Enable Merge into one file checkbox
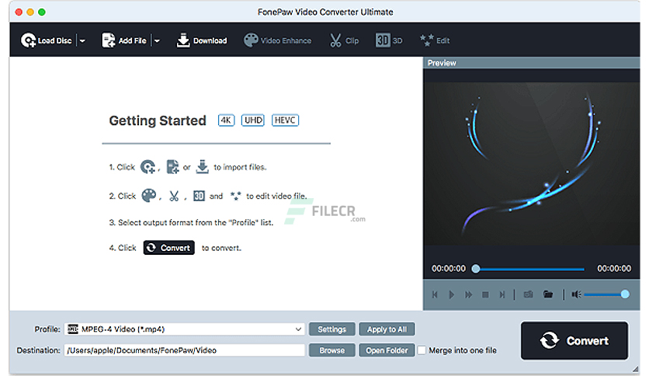 pyautogui.click(x=422, y=350)
